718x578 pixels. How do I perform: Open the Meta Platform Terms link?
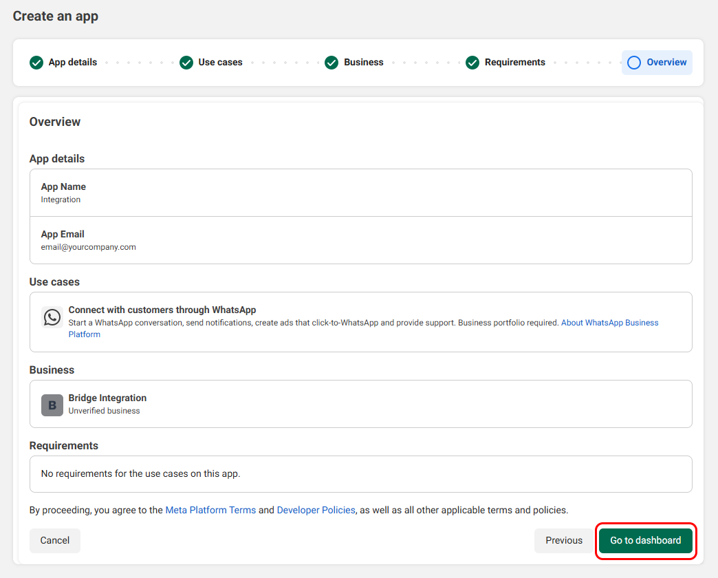(210, 510)
